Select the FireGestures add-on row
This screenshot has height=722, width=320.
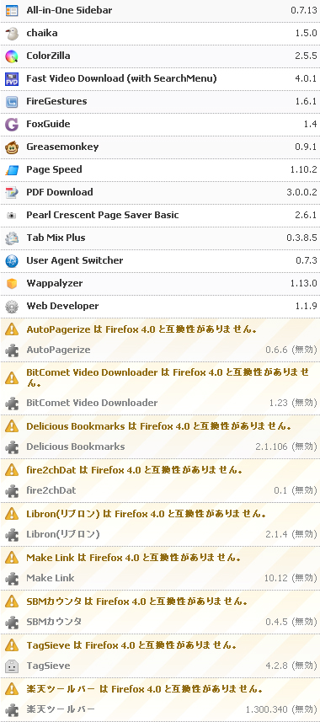[160, 102]
